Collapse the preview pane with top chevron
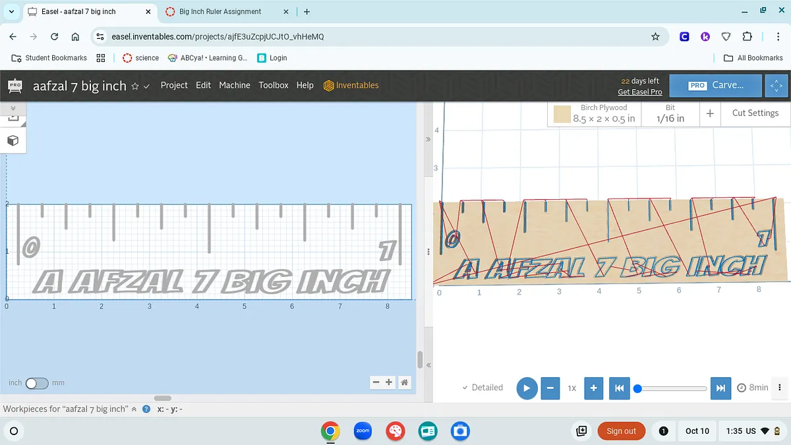The width and height of the screenshot is (791, 445). (428, 139)
